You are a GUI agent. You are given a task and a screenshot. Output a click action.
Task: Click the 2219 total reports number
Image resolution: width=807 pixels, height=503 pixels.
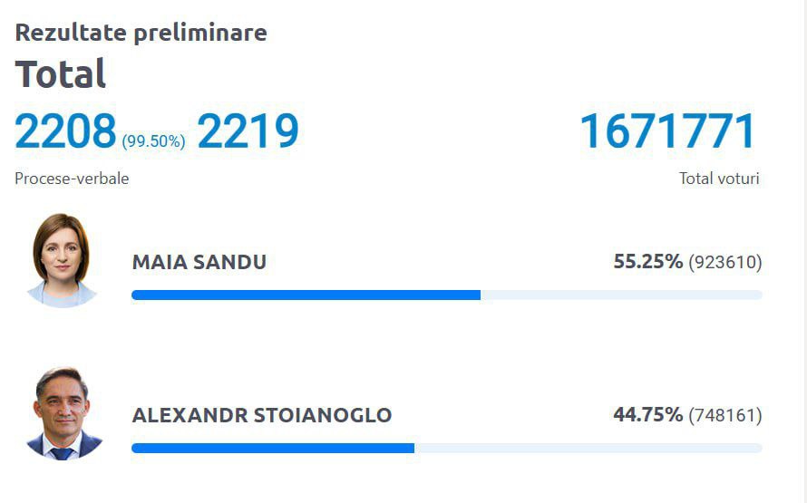click(248, 131)
